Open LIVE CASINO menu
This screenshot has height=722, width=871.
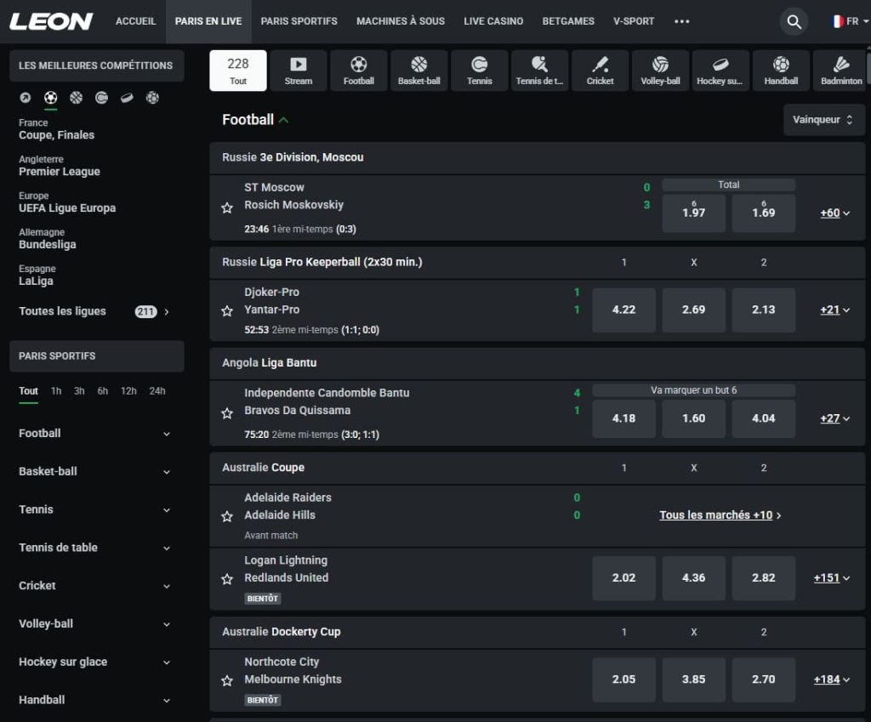493,21
